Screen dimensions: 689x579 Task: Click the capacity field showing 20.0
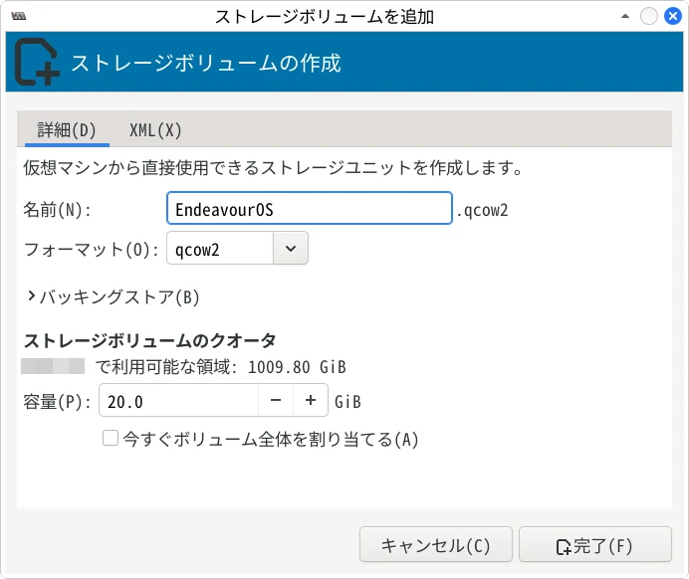click(x=179, y=401)
